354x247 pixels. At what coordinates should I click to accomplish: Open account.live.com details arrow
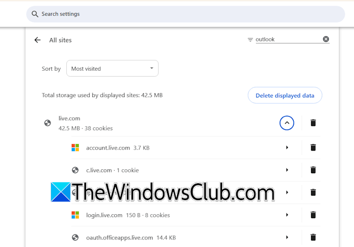287,147
